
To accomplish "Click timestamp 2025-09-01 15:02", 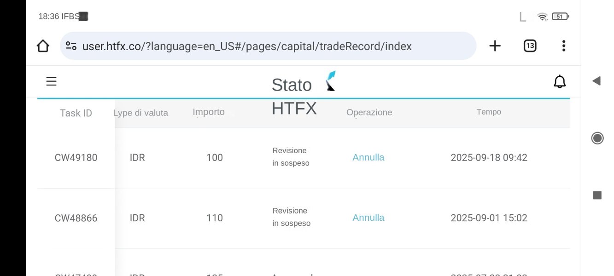I will click(489, 218).
